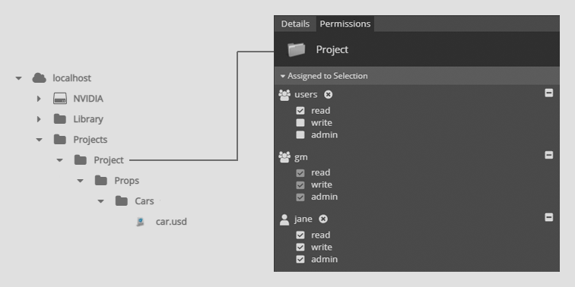Select the NVIDIA drive icon
The width and height of the screenshot is (575, 287).
click(60, 99)
